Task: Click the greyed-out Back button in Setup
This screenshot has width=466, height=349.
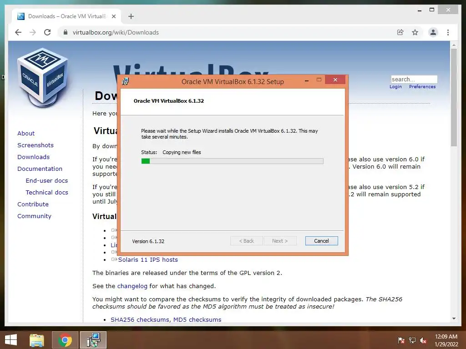Action: tap(246, 241)
